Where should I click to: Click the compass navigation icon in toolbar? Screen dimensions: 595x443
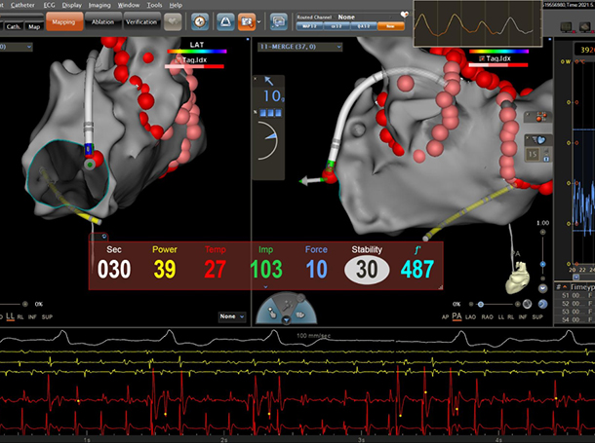(200, 19)
